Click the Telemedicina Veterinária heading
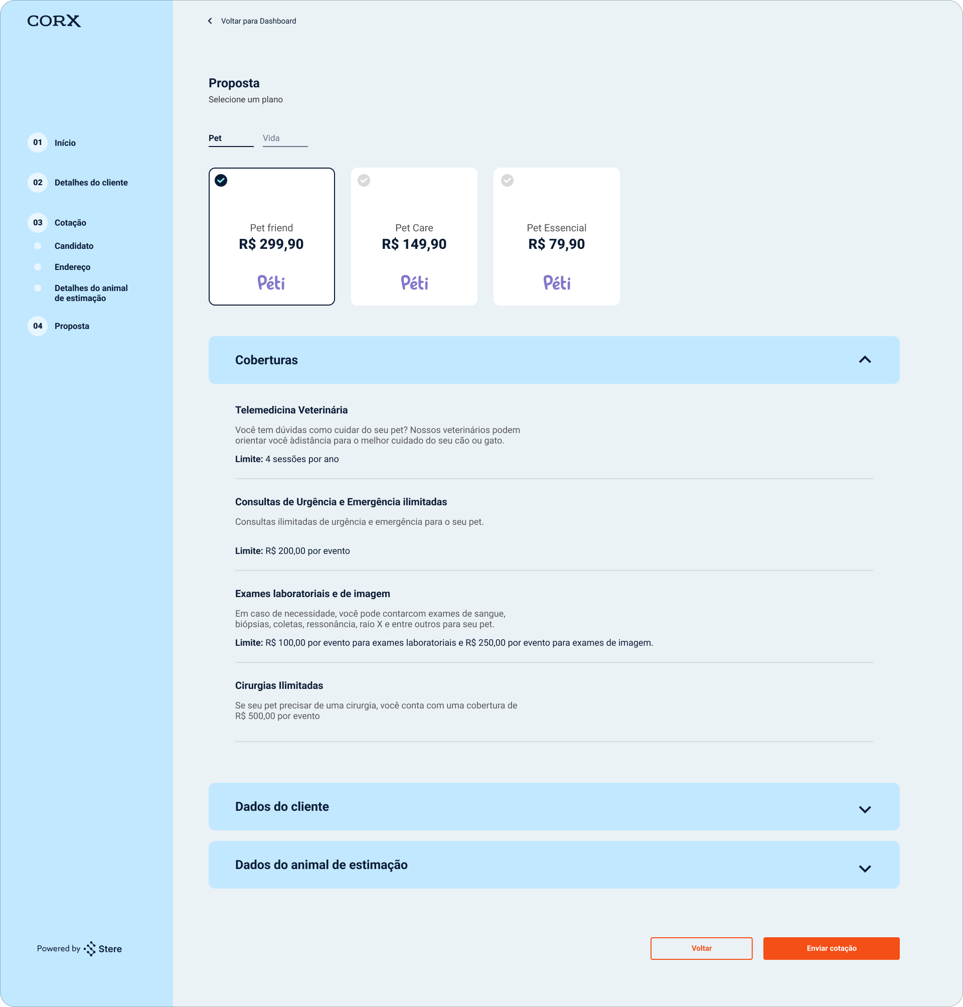The image size is (963, 1007). (291, 410)
